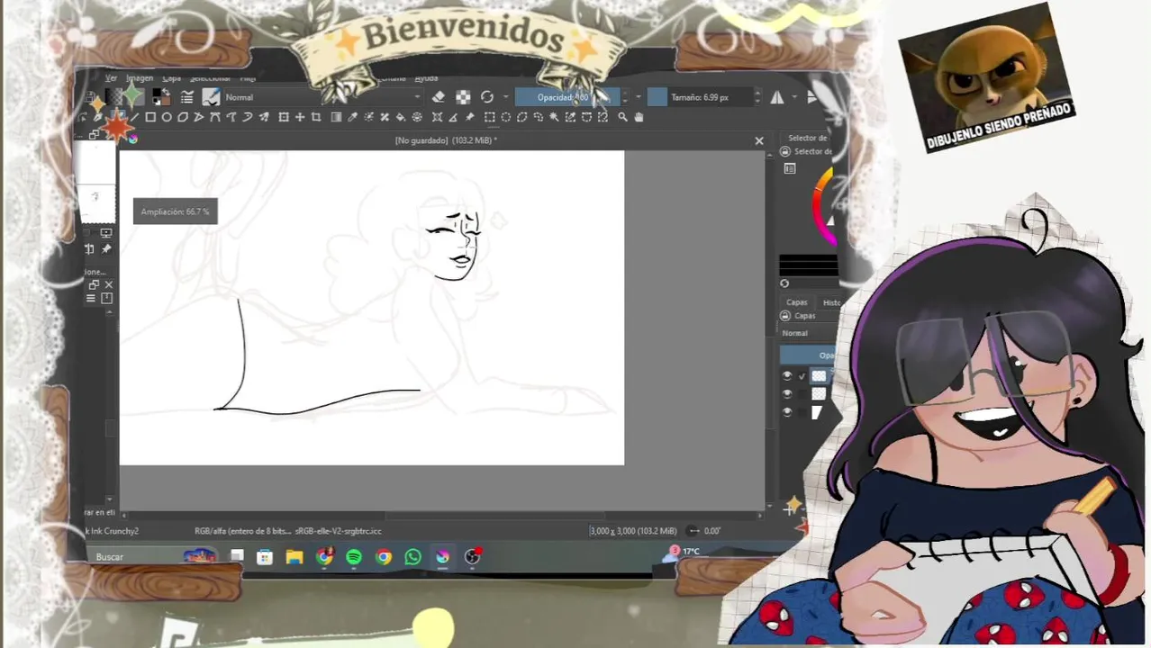Lock the Selector de color docker
The image size is (1151, 648).
point(784,151)
